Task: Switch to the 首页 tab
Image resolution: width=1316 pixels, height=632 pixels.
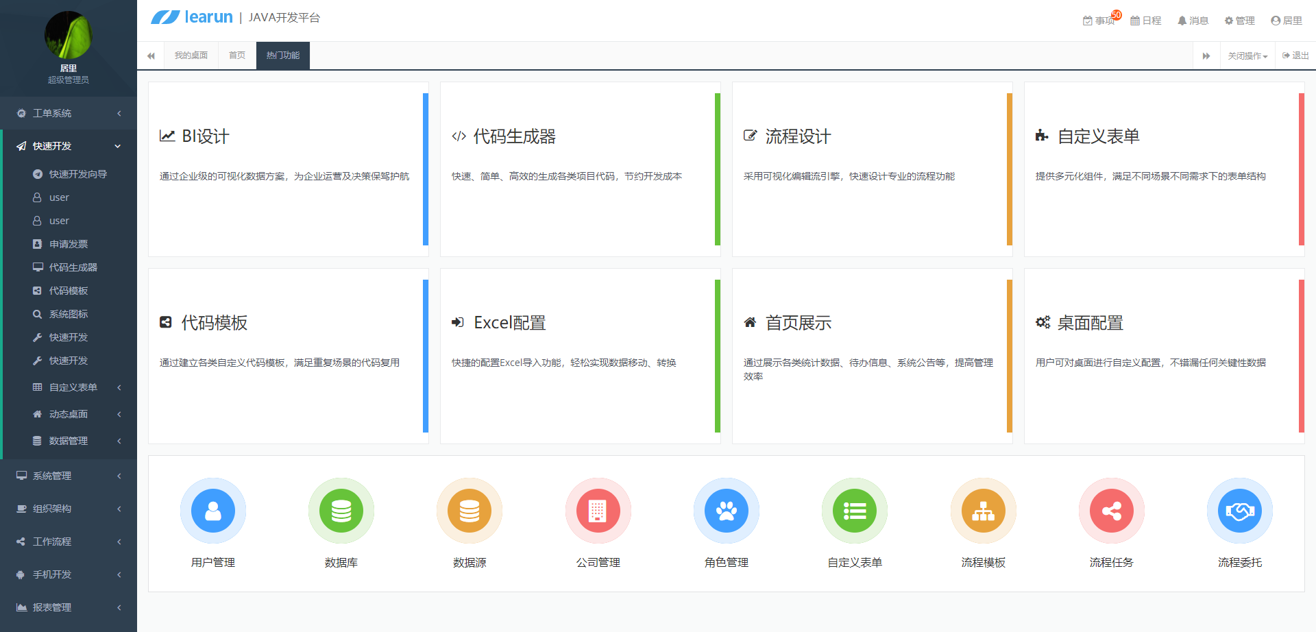Action: 237,56
